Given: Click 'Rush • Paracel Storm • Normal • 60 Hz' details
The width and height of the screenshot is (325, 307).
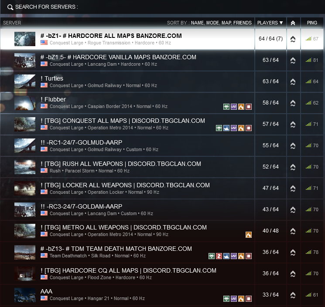Looking at the screenshot, I should coord(89,171).
